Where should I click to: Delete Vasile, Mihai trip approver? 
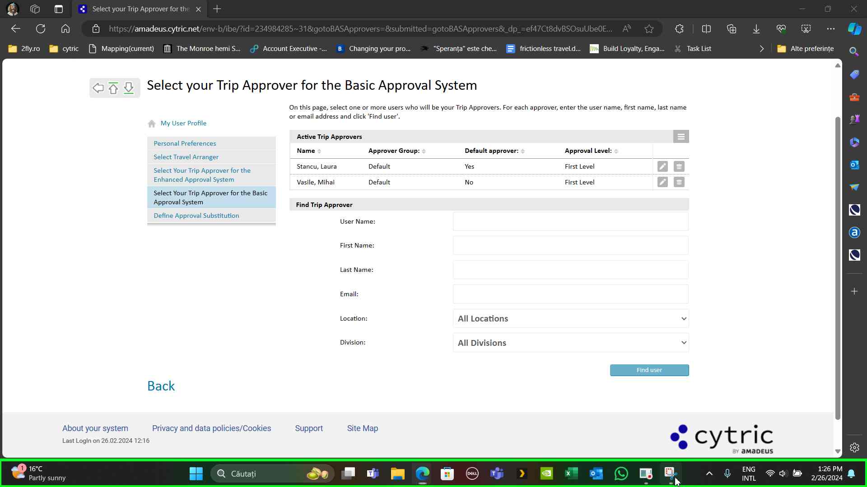click(679, 182)
